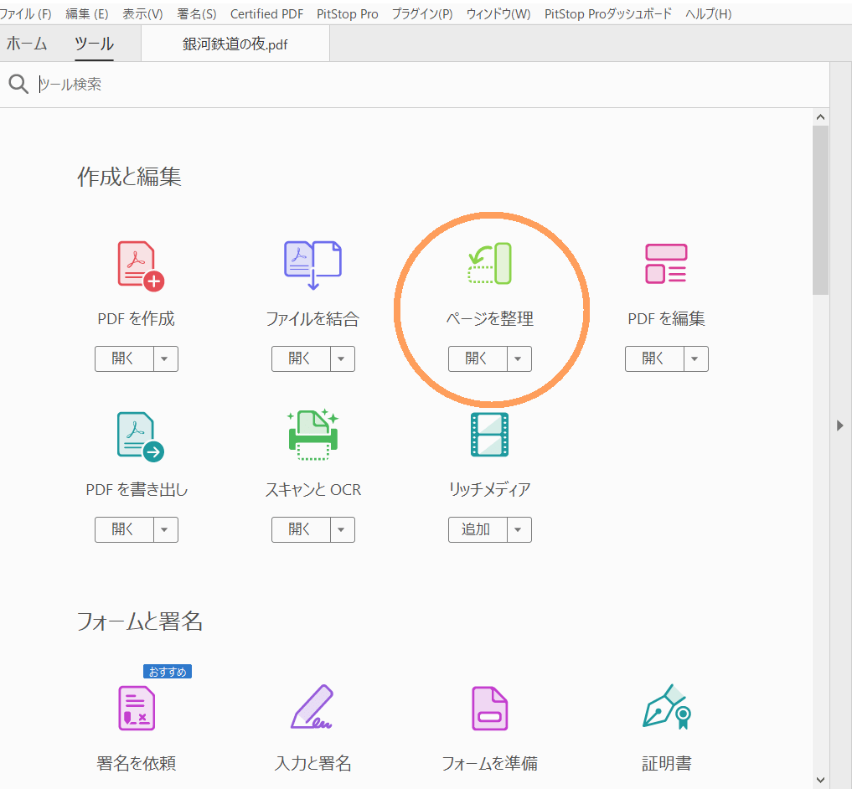
Task: Click the ファイルを結合 label
Action: (x=313, y=318)
